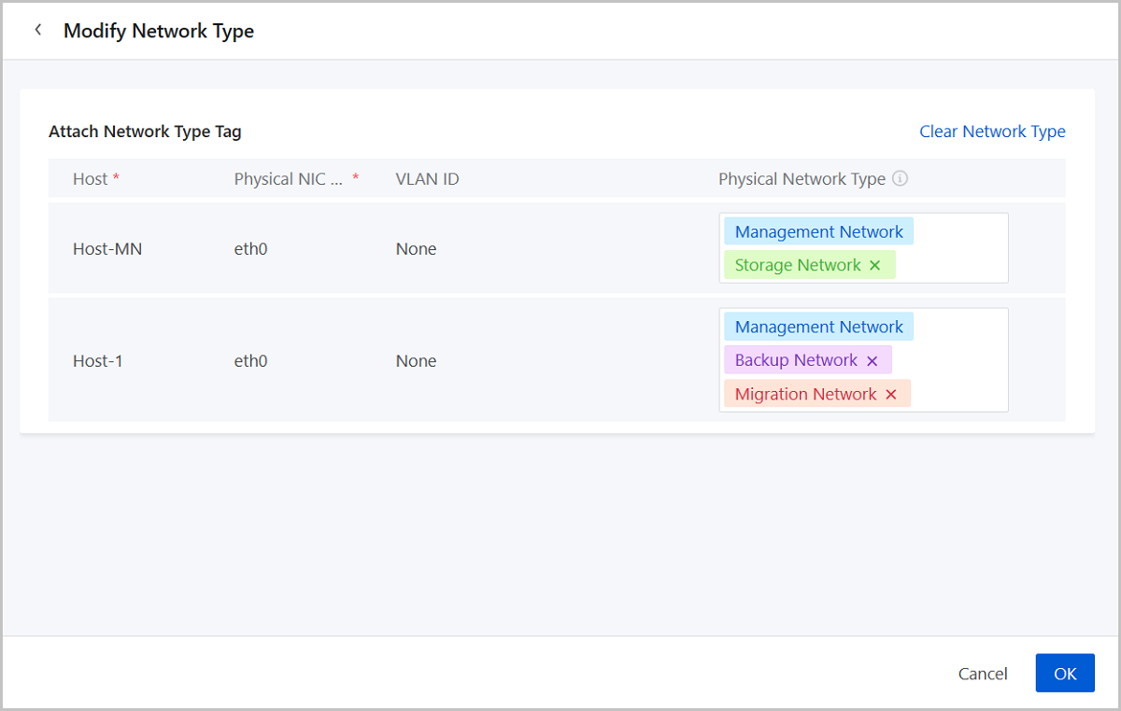Click the Physical Network Type column header

coord(802,179)
